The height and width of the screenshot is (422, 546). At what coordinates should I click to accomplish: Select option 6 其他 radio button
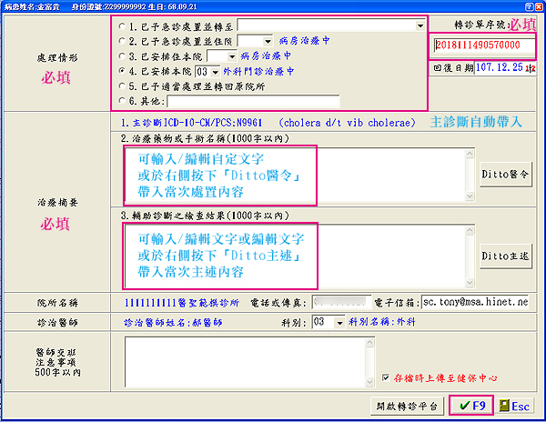124,101
